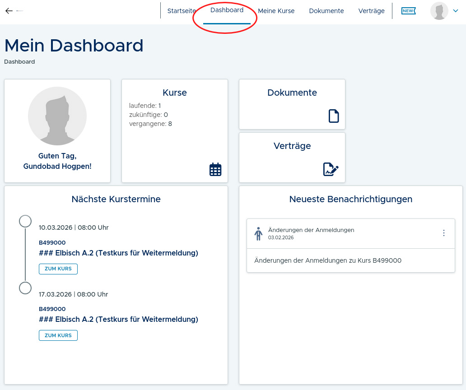The height and width of the screenshot is (390, 466).
Task: Click the large profile picture placeholder
Action: tap(57, 116)
